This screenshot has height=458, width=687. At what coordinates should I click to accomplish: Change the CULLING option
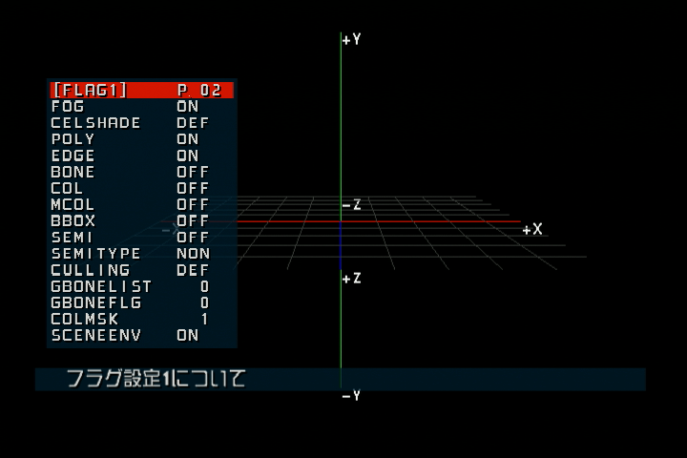[142, 270]
